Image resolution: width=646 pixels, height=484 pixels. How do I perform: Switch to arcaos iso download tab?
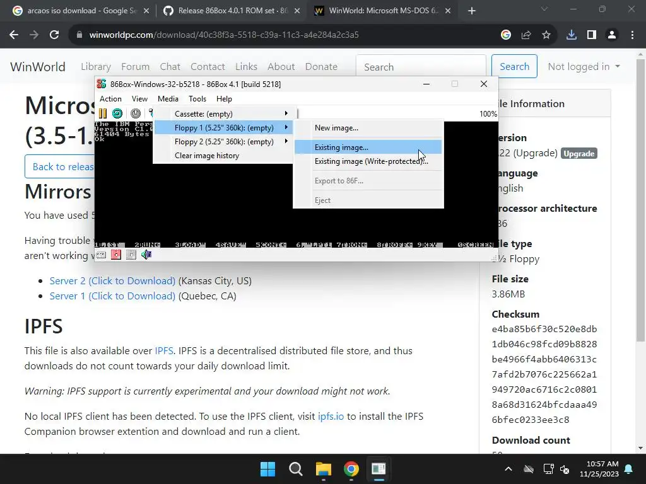point(80,11)
